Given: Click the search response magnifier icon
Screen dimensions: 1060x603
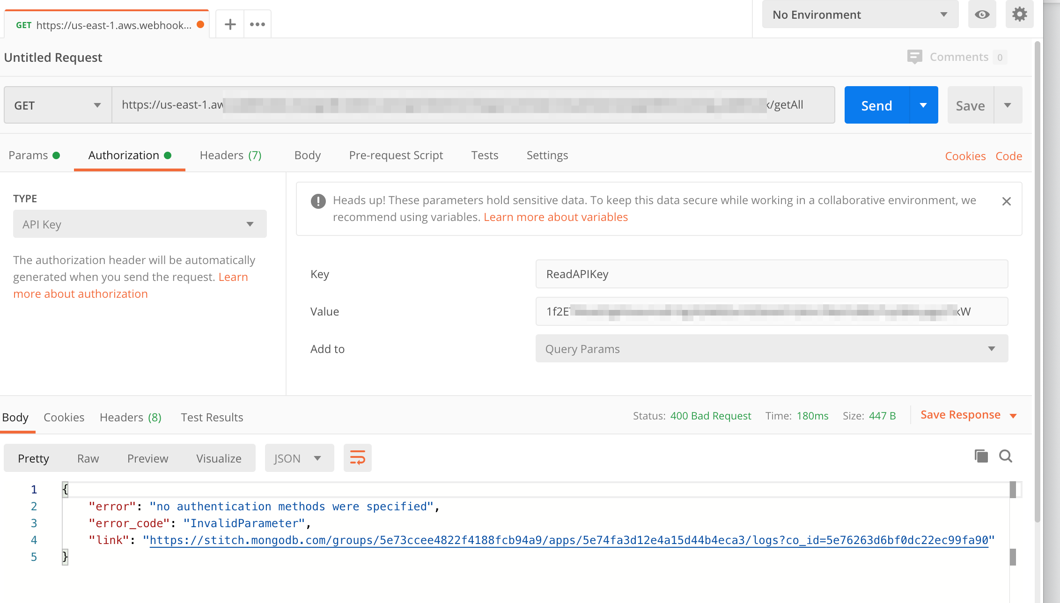Looking at the screenshot, I should pos(1006,456).
